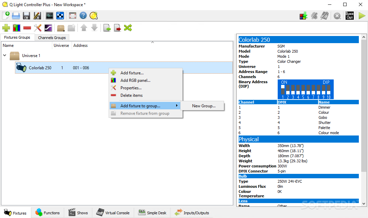Open the Simple Desk bottom tab
This screenshot has width=368, height=218.
152,213
